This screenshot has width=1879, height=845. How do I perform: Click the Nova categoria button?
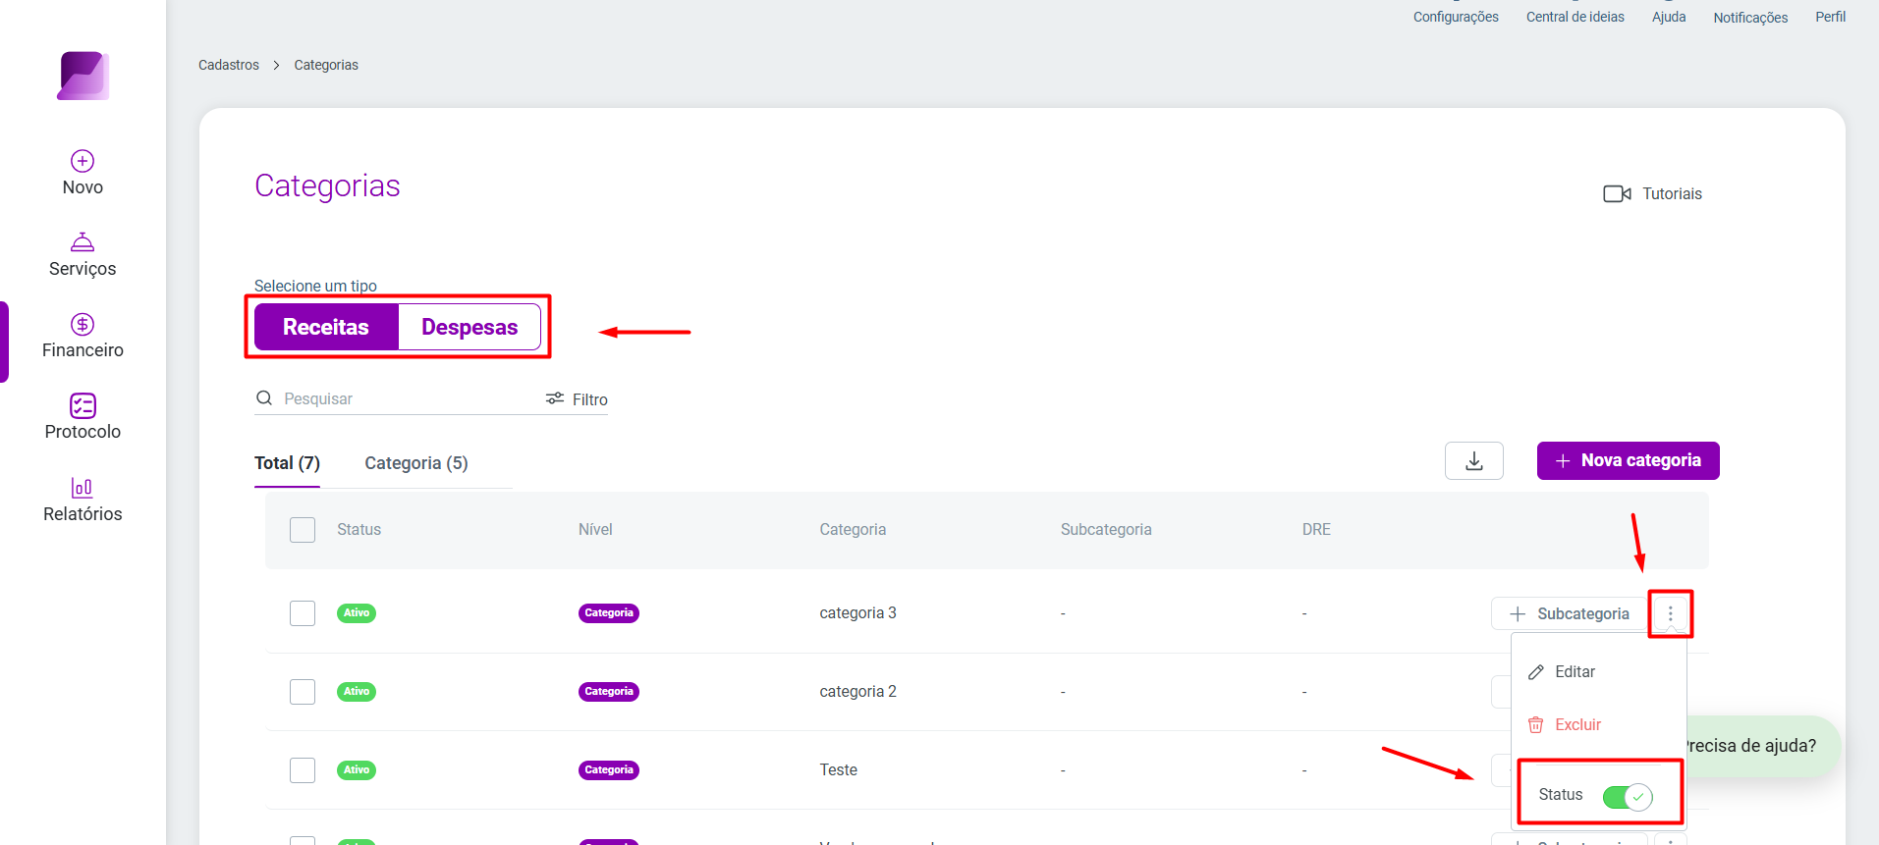(1628, 461)
